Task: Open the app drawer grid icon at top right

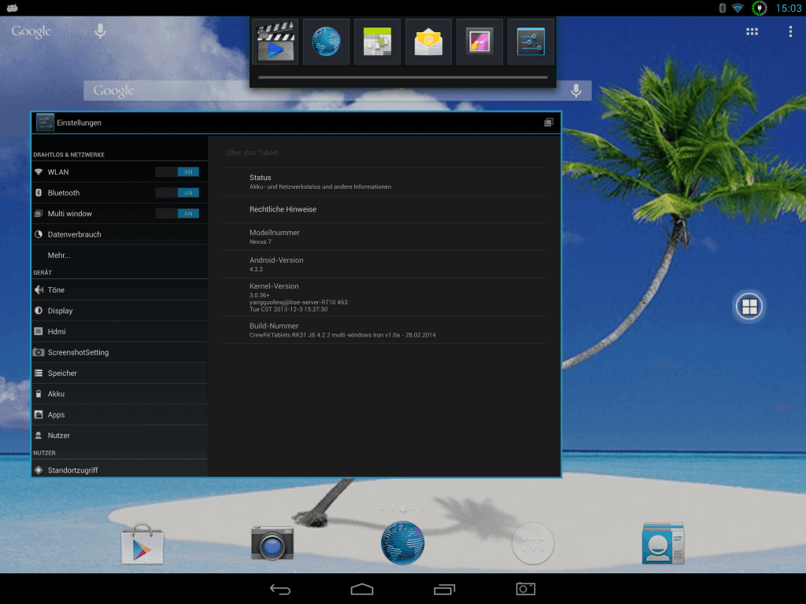Action: (752, 31)
